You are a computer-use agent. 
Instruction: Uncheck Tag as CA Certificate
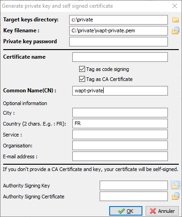(82, 79)
